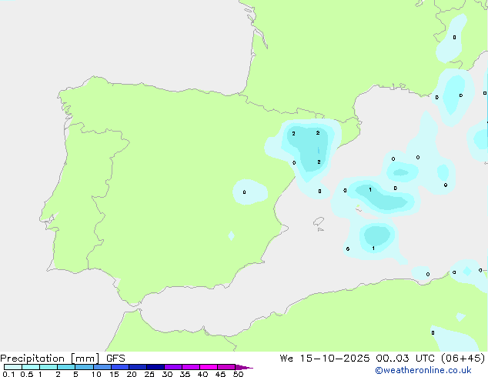Select the 40–45 mm magenta swatch
488x377 pixels.
click(x=209, y=367)
